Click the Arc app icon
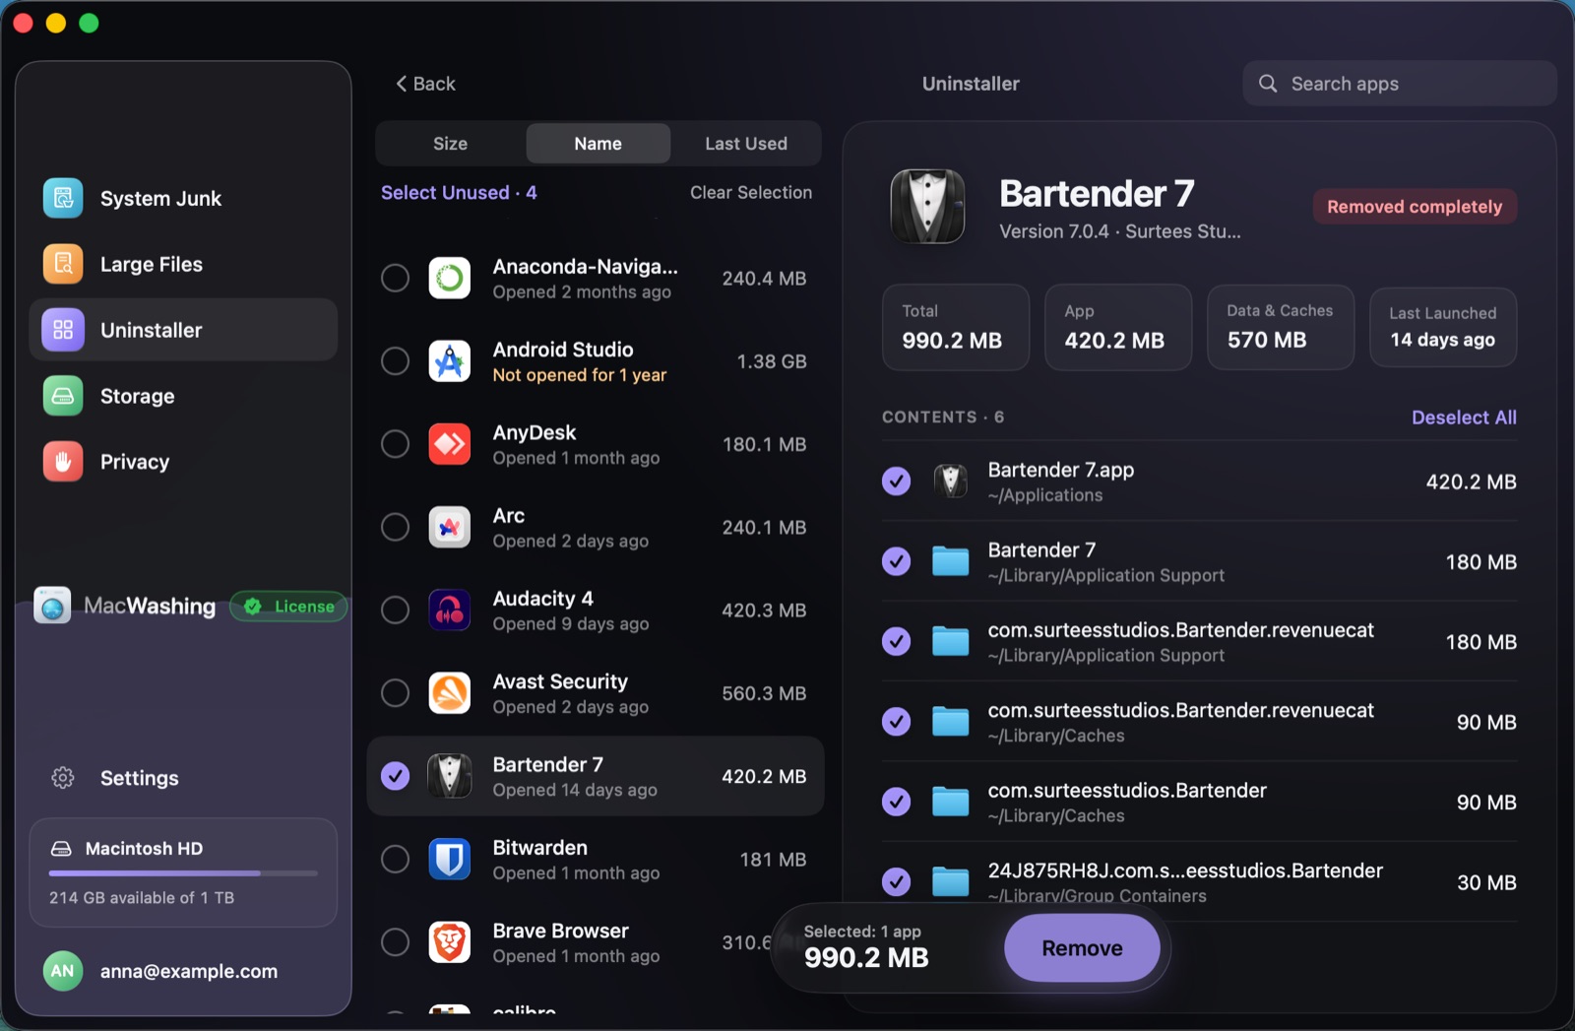The image size is (1575, 1031). (450, 528)
